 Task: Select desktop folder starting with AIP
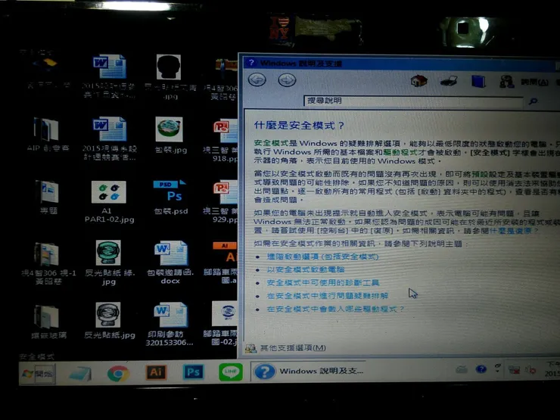(47, 134)
